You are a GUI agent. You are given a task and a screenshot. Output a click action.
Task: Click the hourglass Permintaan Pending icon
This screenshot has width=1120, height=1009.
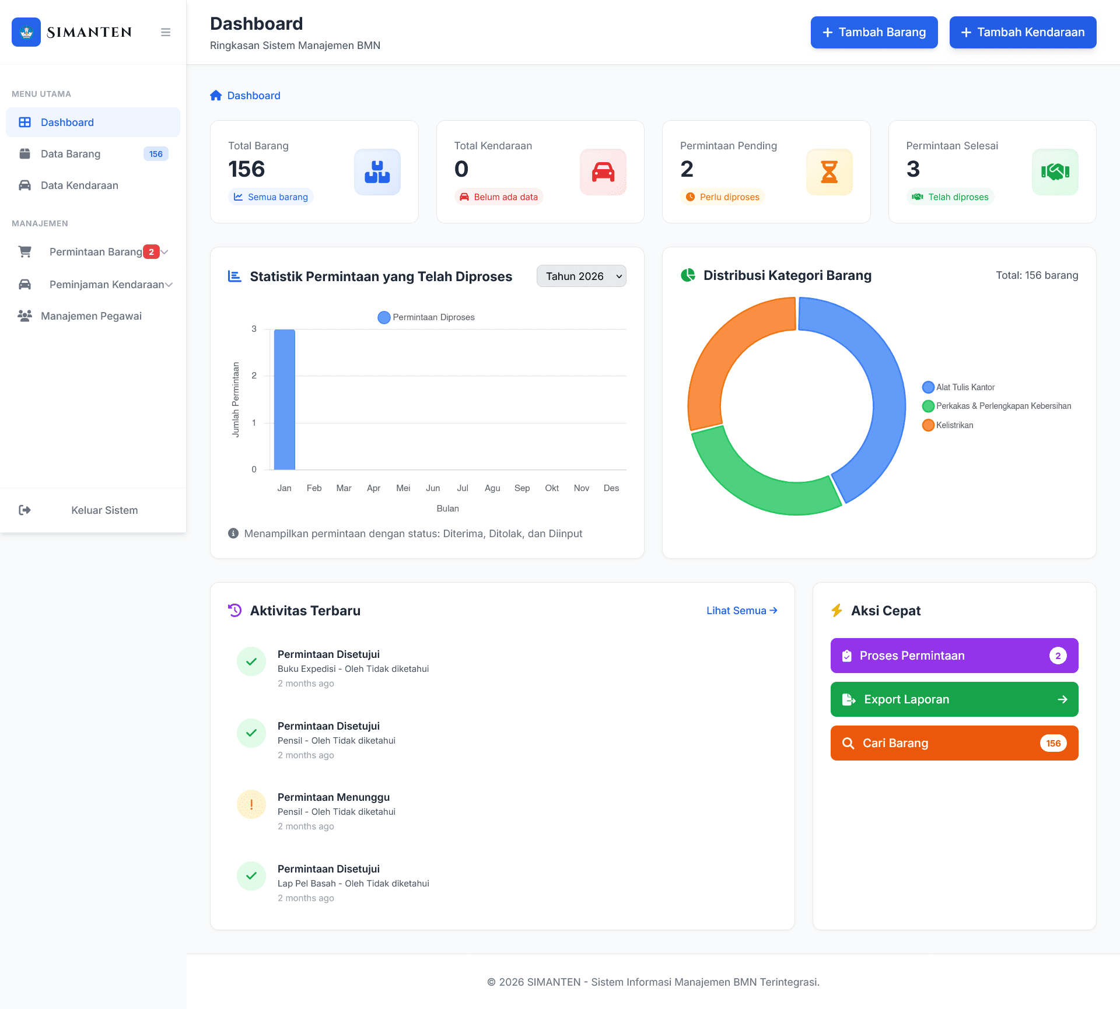click(x=829, y=172)
